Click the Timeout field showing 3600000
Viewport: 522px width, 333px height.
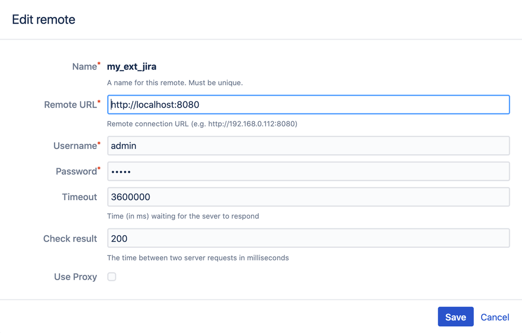pyautogui.click(x=308, y=197)
